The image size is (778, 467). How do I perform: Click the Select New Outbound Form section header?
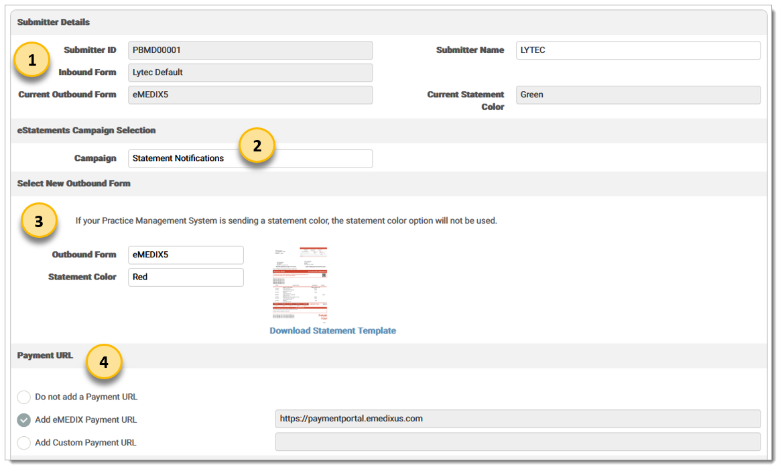(74, 184)
